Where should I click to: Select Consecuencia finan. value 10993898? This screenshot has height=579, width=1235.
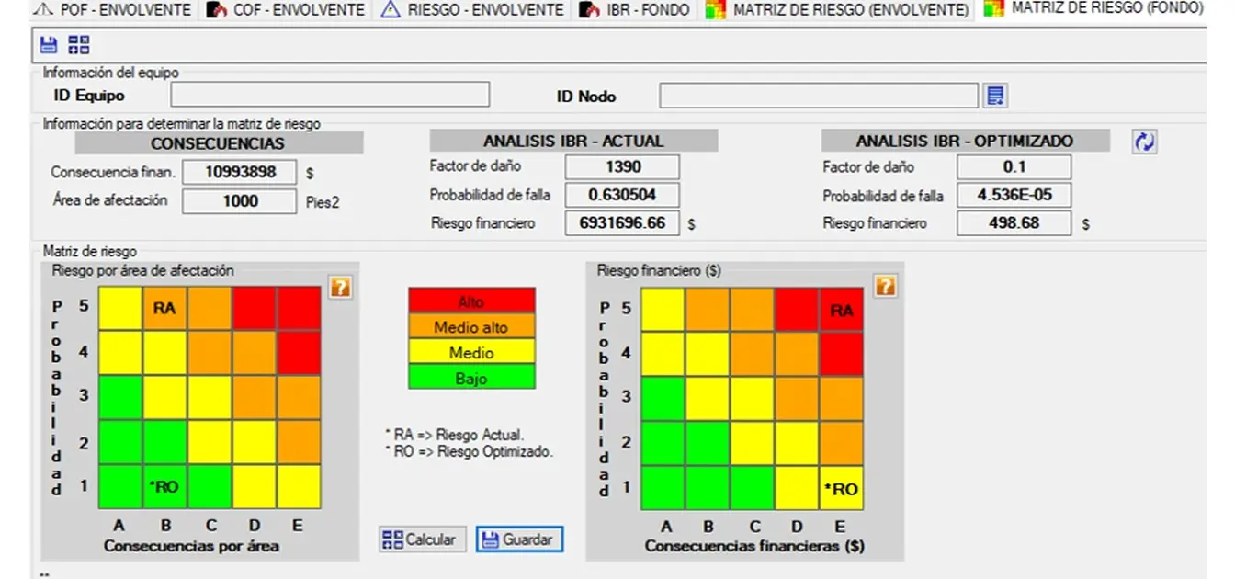coord(240,172)
